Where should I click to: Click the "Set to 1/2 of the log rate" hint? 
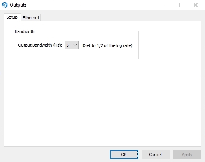click(x=107, y=45)
